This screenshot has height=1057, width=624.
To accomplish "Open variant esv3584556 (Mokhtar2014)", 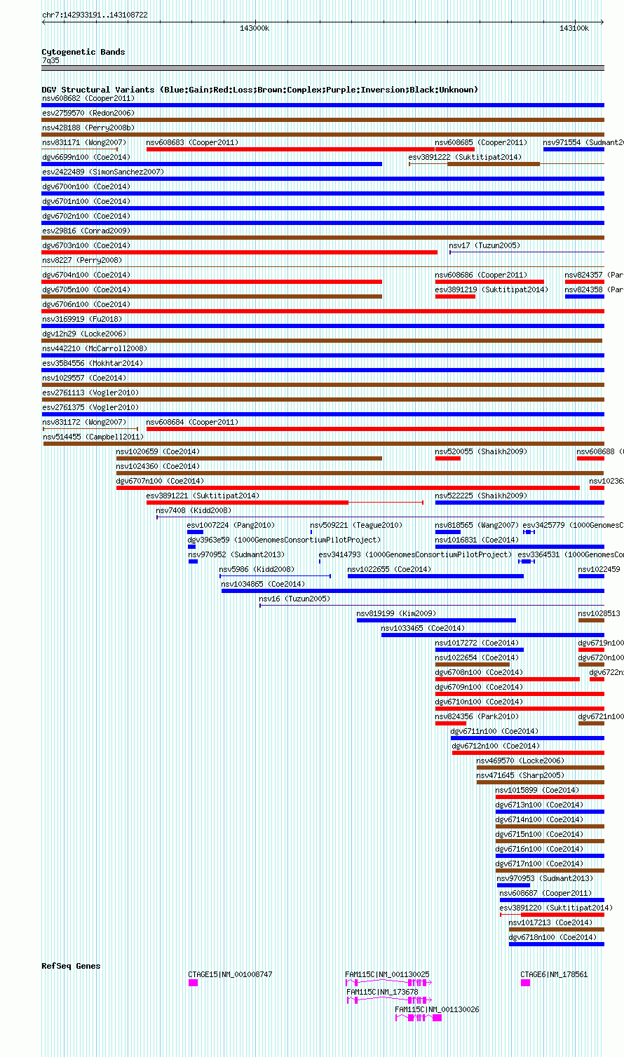I will [x=323, y=370].
